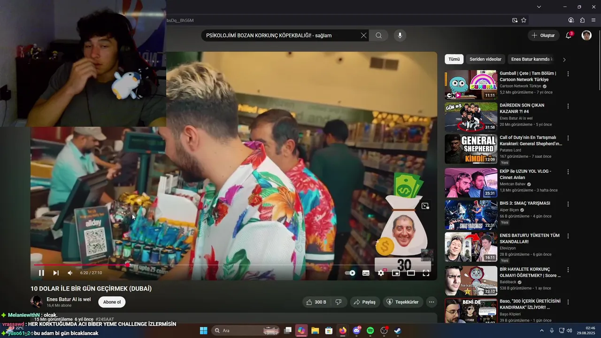The width and height of the screenshot is (601, 338).
Task: Click the #24SAAT hashtag
Action: click(105, 319)
